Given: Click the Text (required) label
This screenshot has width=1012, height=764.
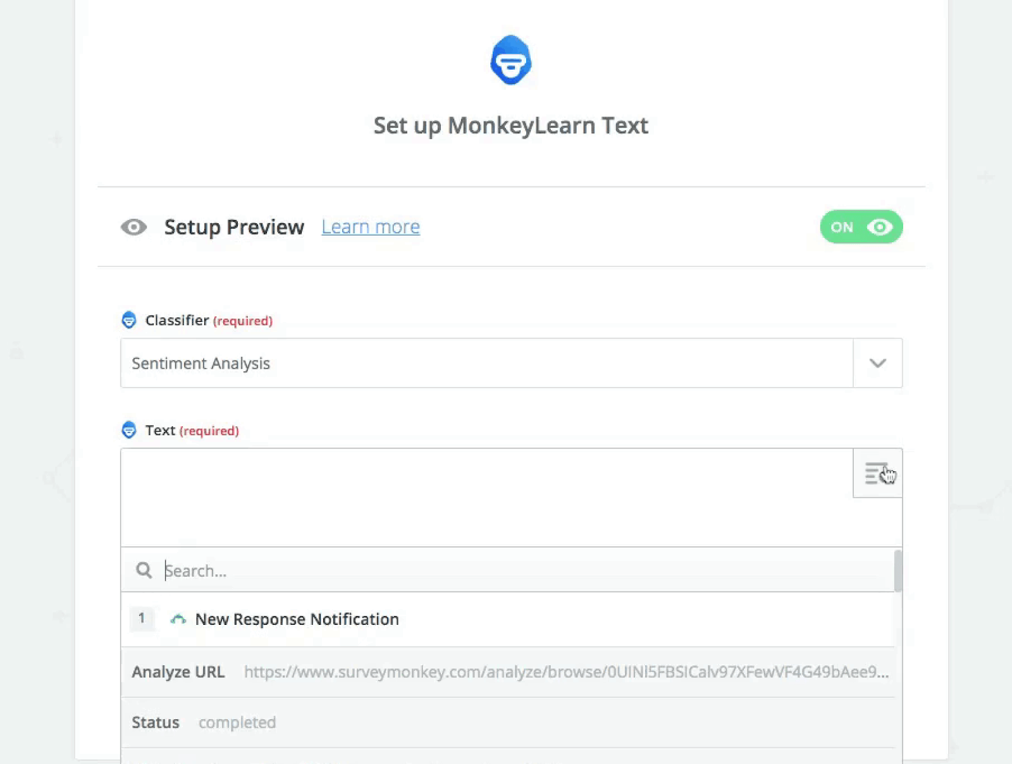Looking at the screenshot, I should [x=192, y=431].
